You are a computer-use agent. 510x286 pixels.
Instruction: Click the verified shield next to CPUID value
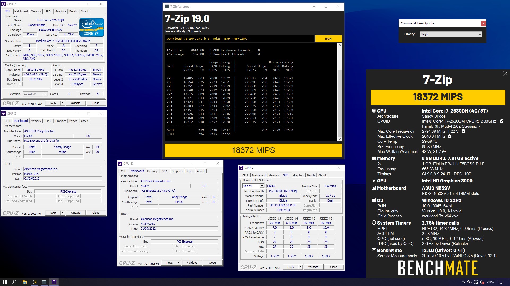click(x=501, y=121)
